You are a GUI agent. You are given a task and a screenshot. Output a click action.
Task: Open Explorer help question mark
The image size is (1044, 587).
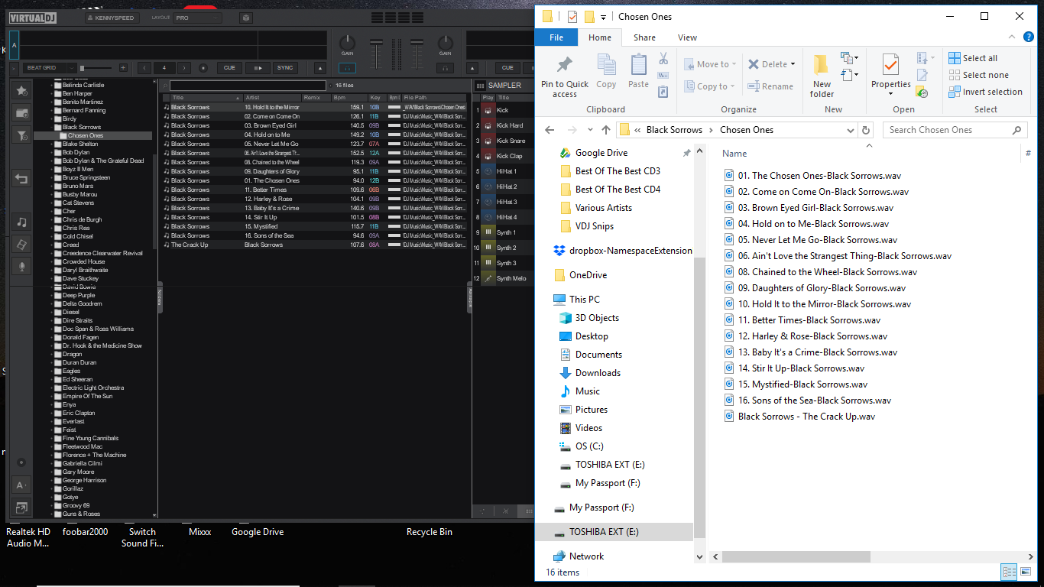pyautogui.click(x=1029, y=37)
